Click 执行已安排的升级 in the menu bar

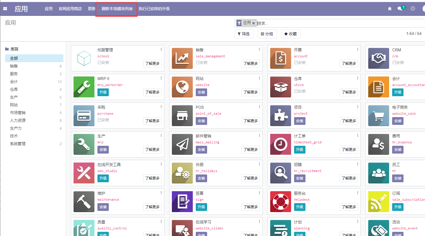click(x=154, y=9)
